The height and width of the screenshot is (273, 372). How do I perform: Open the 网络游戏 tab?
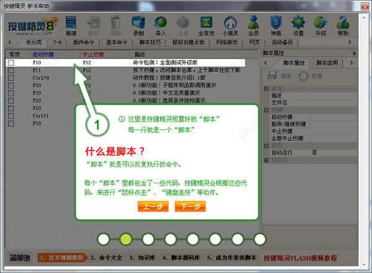(x=227, y=43)
